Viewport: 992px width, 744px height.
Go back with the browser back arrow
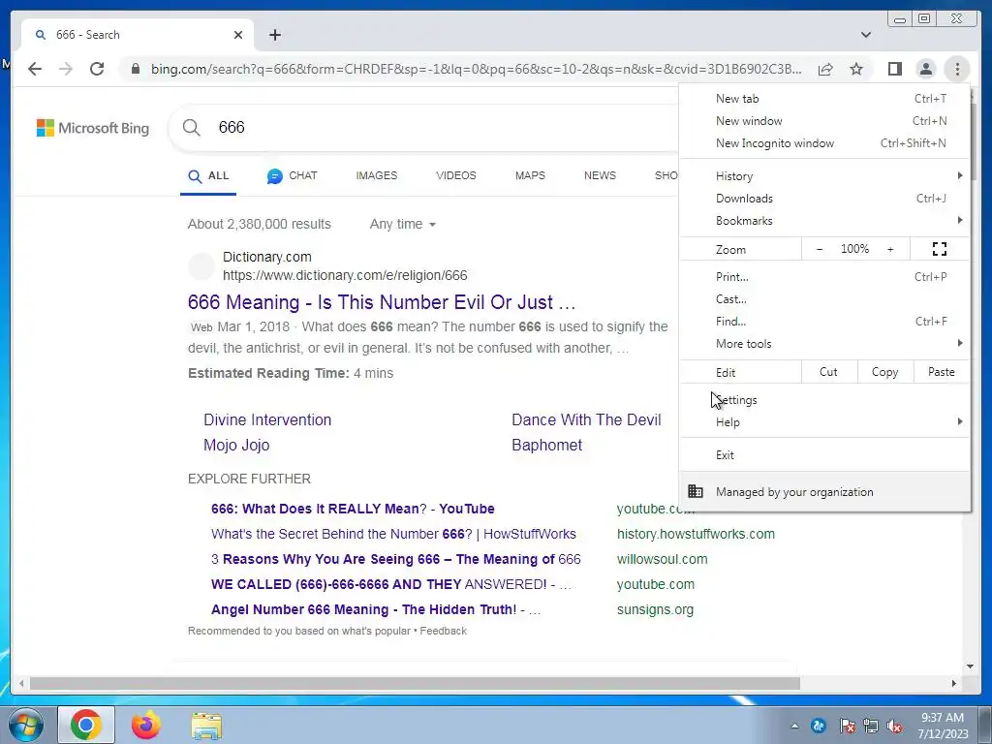tap(35, 69)
